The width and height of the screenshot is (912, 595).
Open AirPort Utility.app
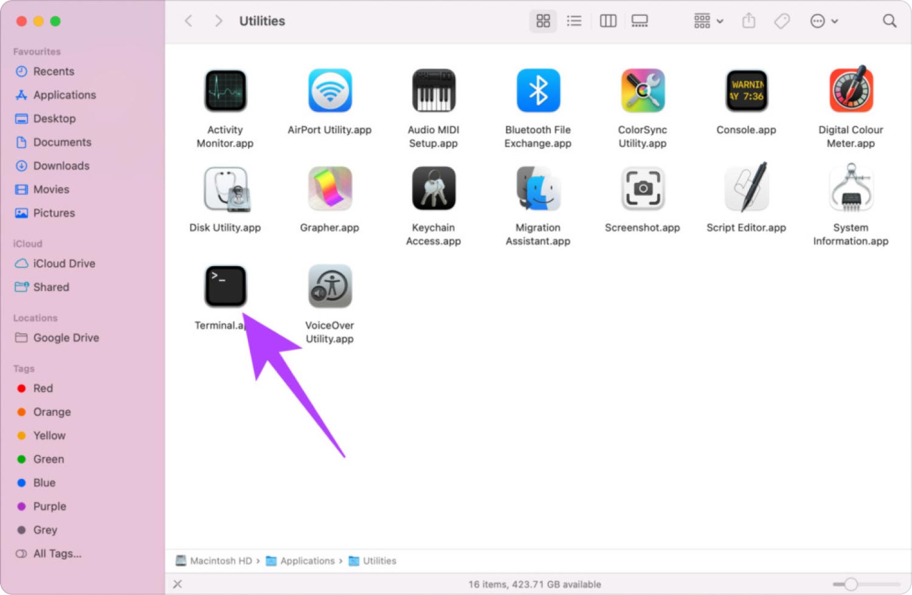pos(330,91)
